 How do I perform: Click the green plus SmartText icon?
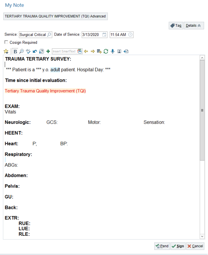pos(48,51)
